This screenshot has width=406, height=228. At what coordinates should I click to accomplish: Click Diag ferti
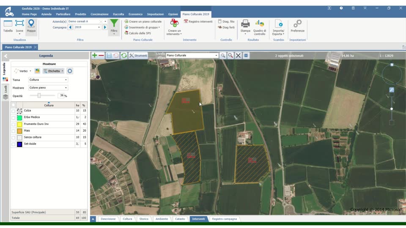click(x=226, y=27)
